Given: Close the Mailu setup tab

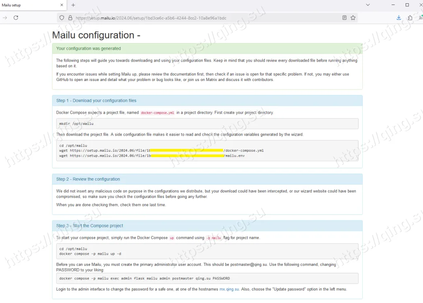Looking at the screenshot, I should click(62, 5).
